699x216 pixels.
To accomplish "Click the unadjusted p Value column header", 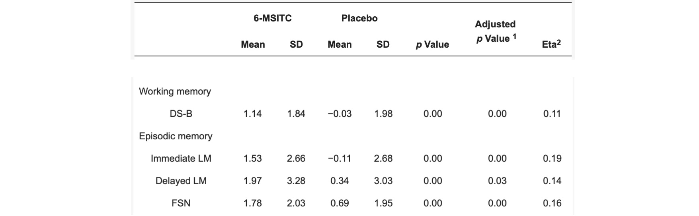I will coord(432,44).
